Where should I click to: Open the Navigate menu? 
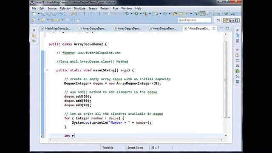pos(79,8)
